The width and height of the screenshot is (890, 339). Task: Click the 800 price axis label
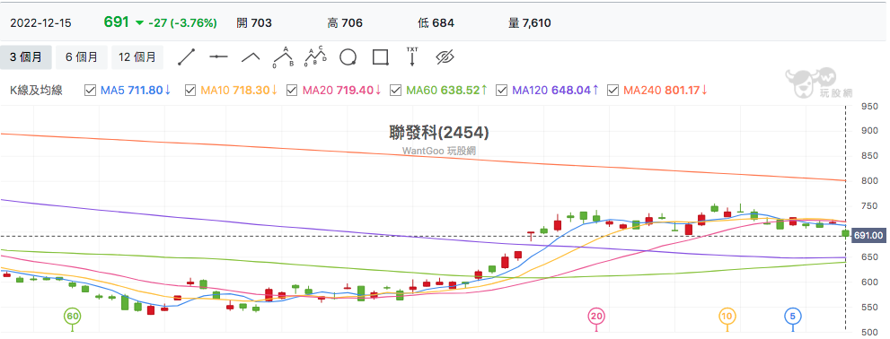(x=869, y=181)
